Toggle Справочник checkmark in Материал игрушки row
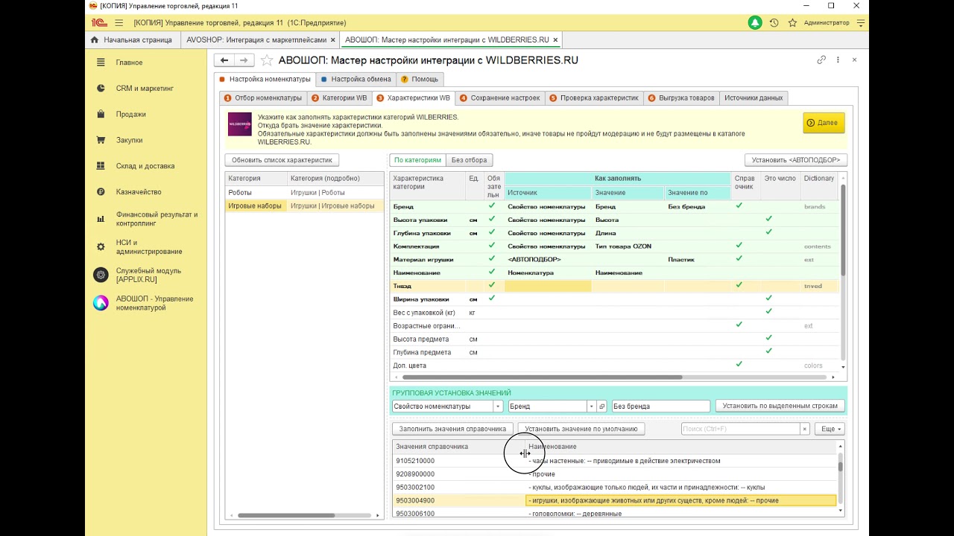Screen dimensions: 954x536 click(739, 259)
